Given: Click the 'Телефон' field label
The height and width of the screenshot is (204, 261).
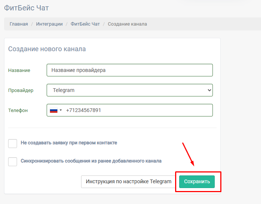Looking at the screenshot, I should click(x=18, y=111).
